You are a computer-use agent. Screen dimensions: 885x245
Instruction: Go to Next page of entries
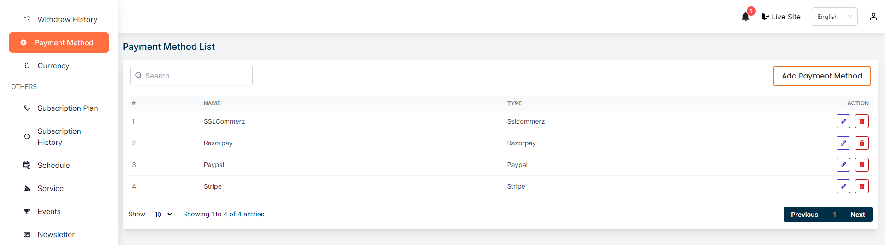point(857,215)
